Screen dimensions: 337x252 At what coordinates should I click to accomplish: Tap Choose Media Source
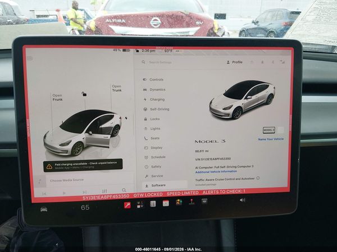(67, 180)
